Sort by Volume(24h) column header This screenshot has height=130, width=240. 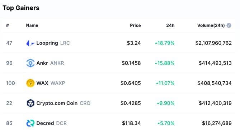click(211, 25)
